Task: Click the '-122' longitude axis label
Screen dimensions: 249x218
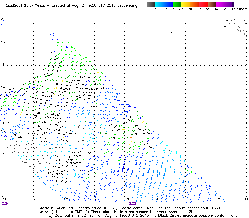Action: (64, 199)
